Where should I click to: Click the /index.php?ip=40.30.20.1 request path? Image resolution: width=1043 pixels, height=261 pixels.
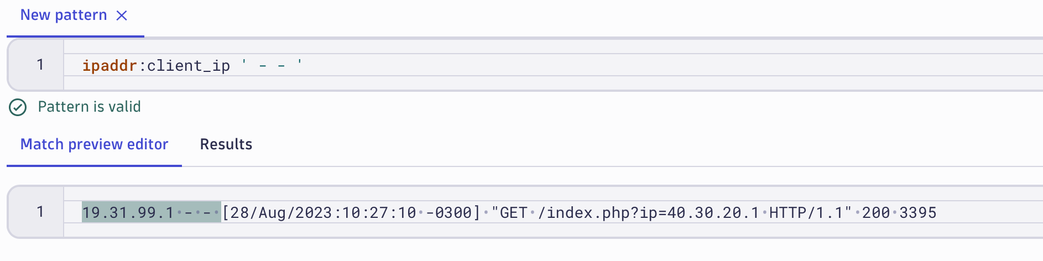click(648, 212)
